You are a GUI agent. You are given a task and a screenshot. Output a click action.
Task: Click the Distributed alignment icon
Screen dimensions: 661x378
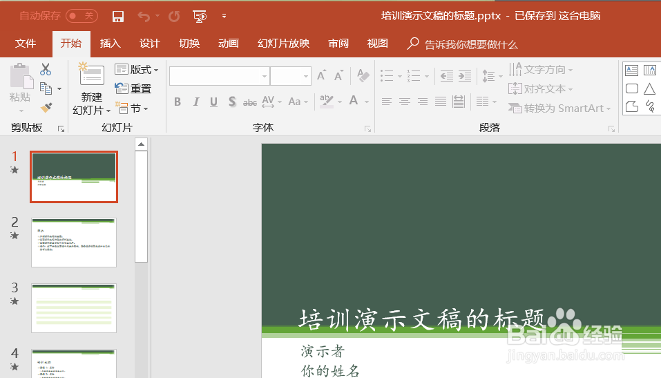pos(458,102)
